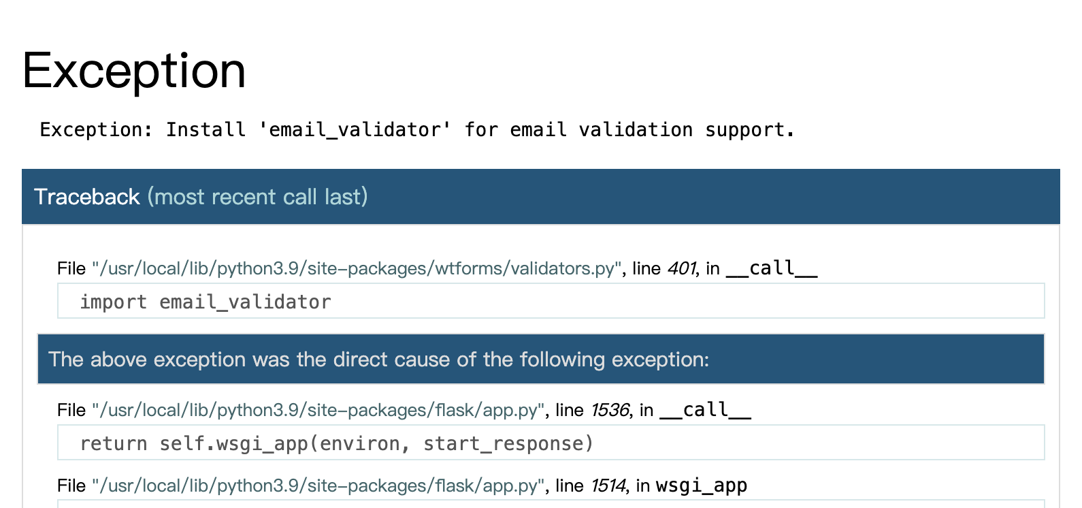1082x508 pixels.
Task: Click the large Exception page heading
Action: [134, 70]
